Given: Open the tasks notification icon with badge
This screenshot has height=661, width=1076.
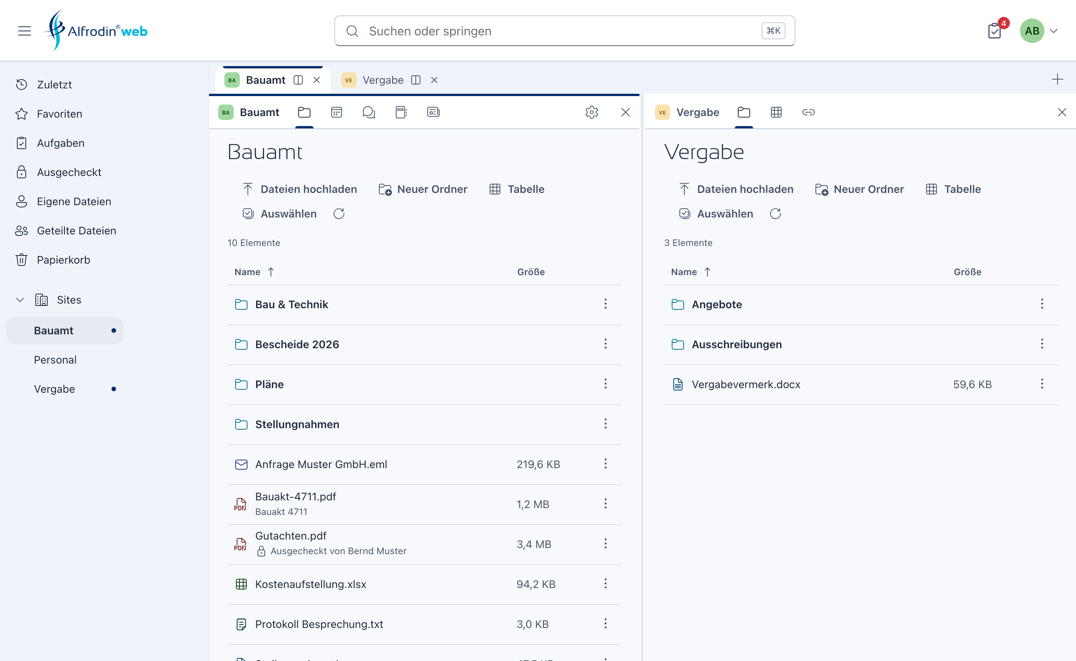Looking at the screenshot, I should coord(995,31).
